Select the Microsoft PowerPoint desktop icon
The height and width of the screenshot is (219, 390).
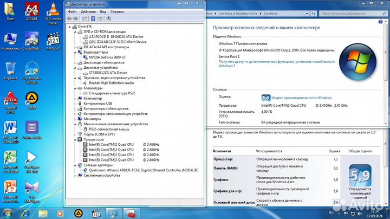10,191
